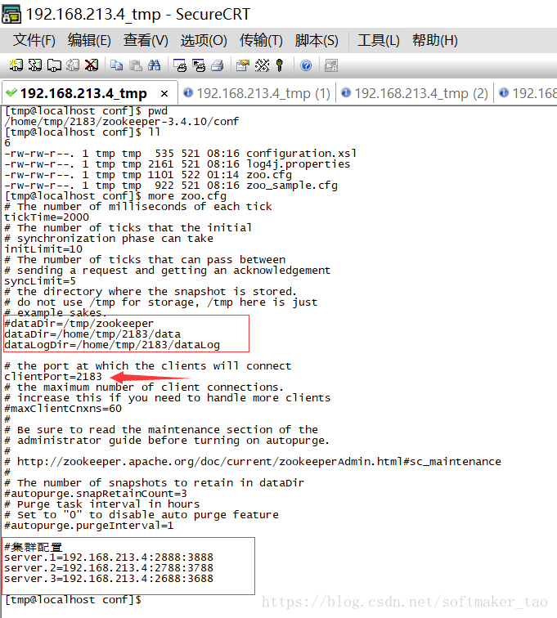Click the Print Screen icon
This screenshot has height=618, width=557.
[x=180, y=65]
